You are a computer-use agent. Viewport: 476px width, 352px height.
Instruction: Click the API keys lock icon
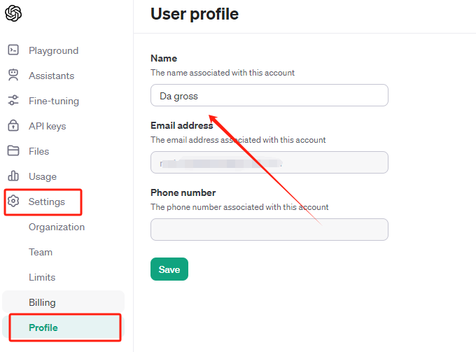[13, 125]
